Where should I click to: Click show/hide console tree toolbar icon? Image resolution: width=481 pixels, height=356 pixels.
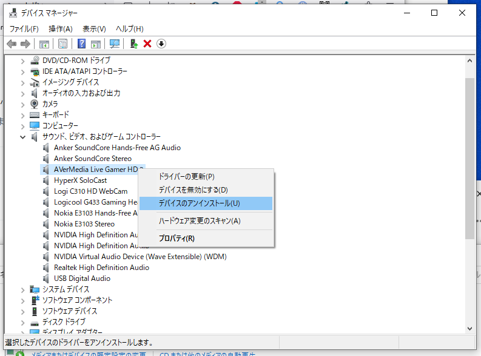44,44
